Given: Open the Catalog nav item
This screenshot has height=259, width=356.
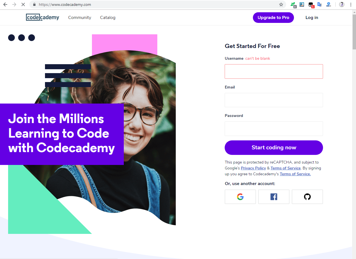Looking at the screenshot, I should point(108,17).
